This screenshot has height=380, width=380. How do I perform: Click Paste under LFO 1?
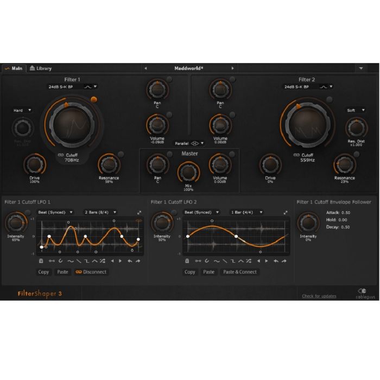coord(63,272)
